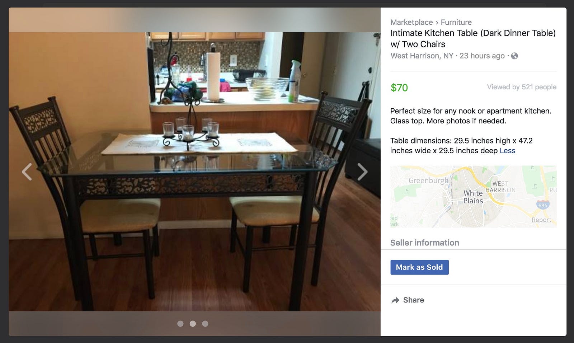Click the Interstate 684 shield on map
Screen dimensions: 574x343
point(543,205)
